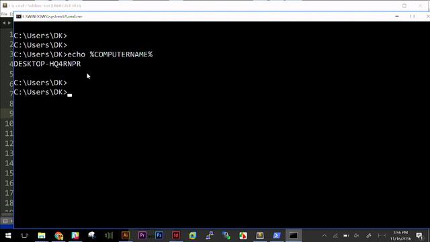
Task: Open the green bars app on taskbar
Action: click(109, 235)
